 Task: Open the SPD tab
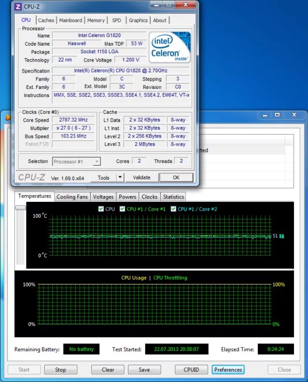click(116, 20)
